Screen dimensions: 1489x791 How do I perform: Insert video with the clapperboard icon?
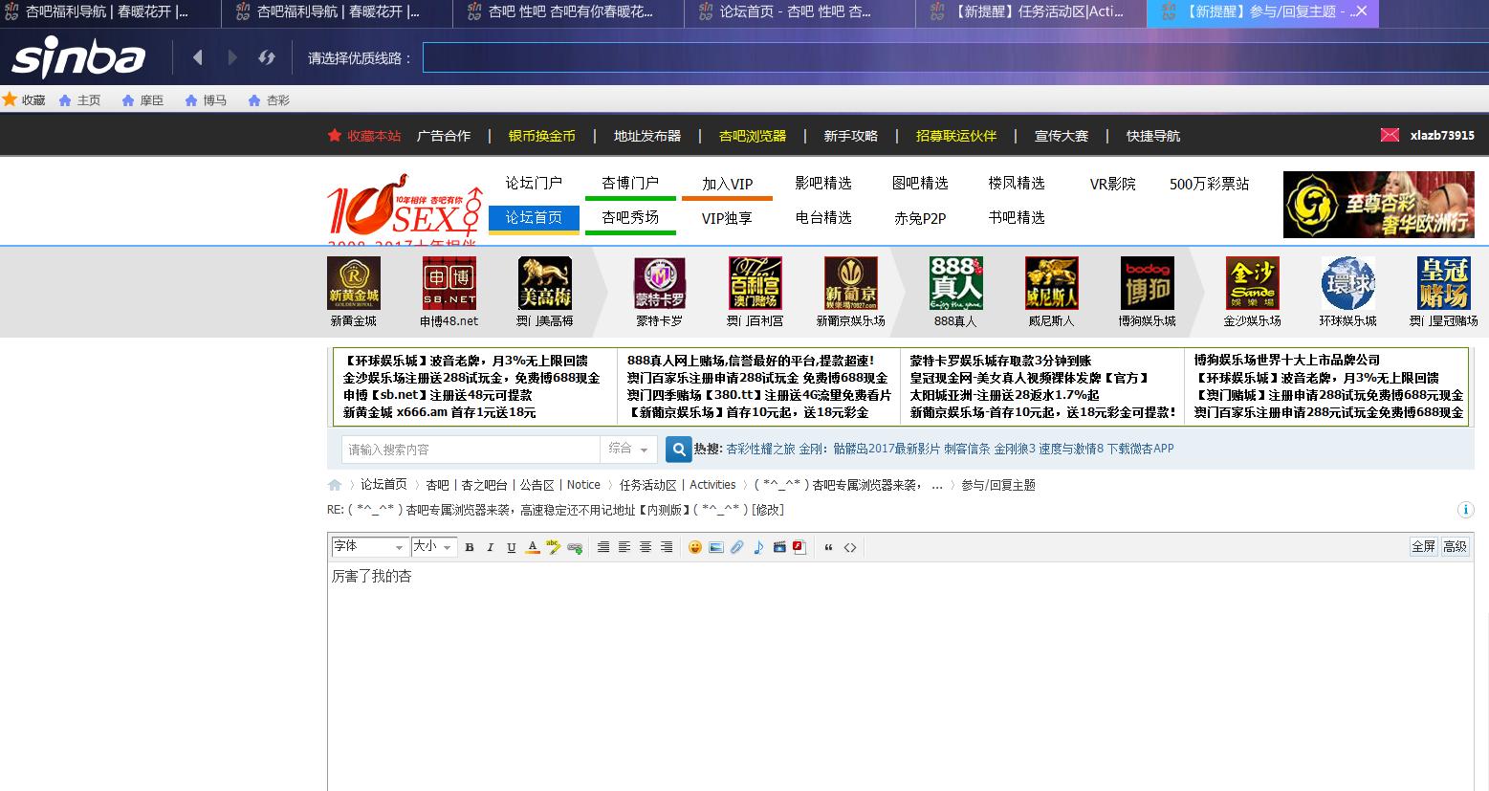(x=779, y=547)
